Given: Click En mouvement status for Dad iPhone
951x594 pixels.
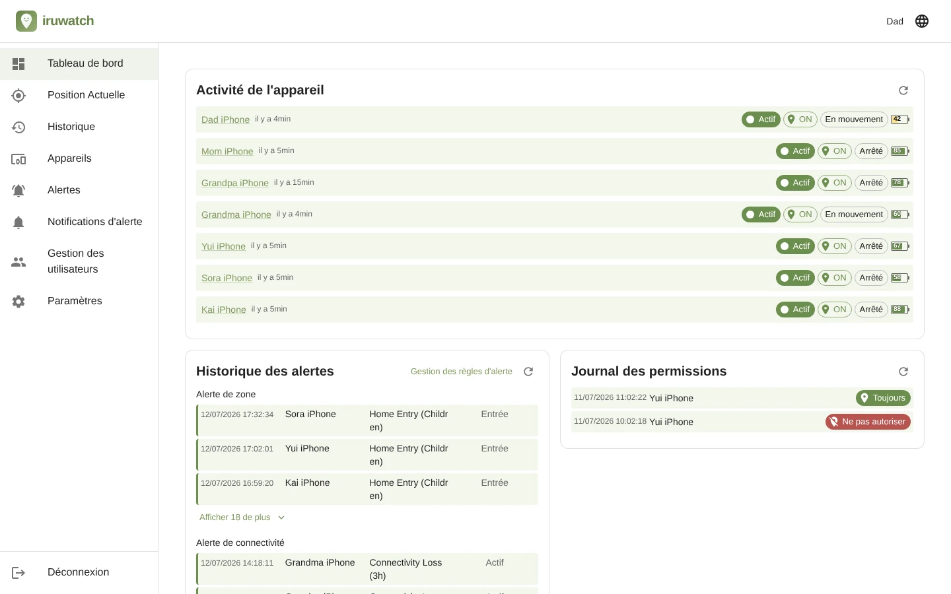Looking at the screenshot, I should [854, 119].
